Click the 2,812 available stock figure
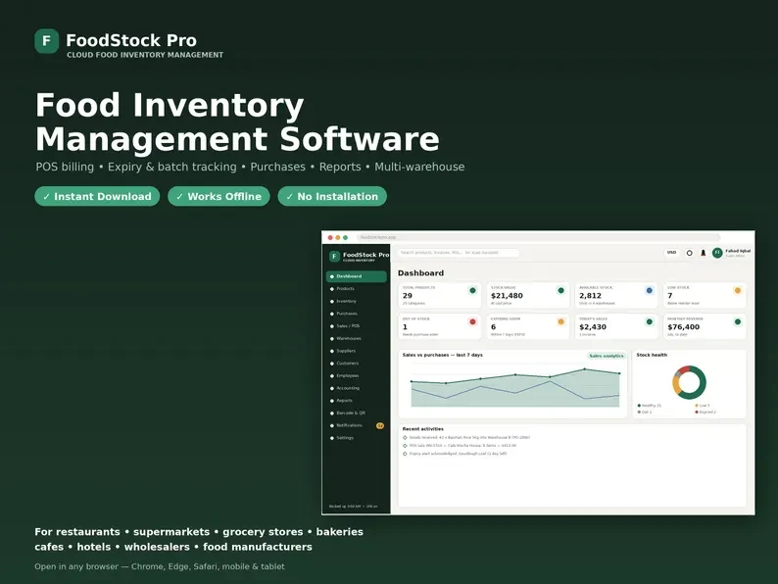 tap(590, 296)
